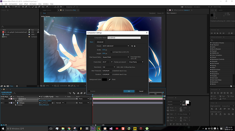Open the Layer menu
The width and height of the screenshot is (235, 131).
coord(21,4)
